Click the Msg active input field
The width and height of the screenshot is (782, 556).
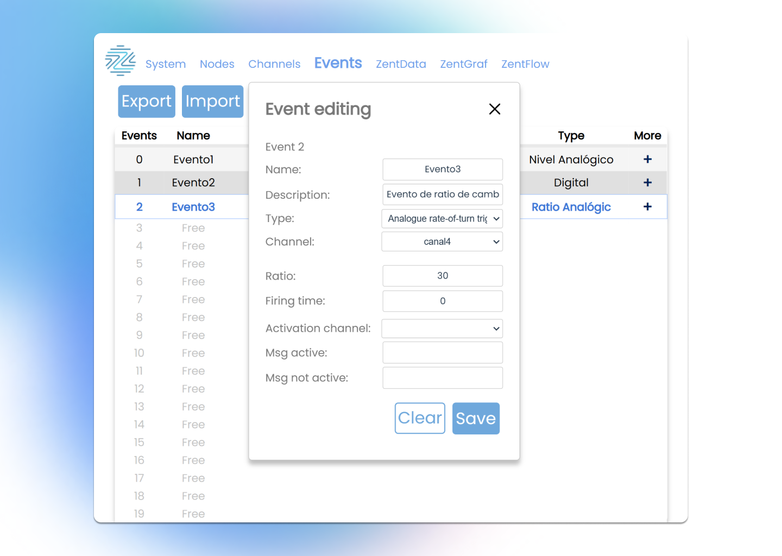point(443,352)
